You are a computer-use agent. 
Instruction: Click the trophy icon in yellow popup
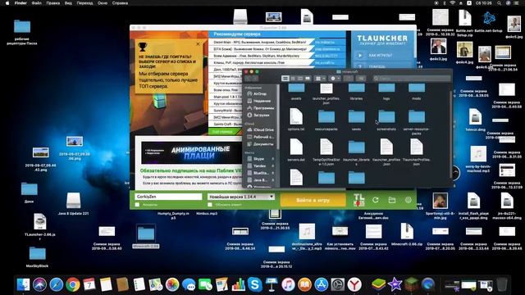pos(143,47)
